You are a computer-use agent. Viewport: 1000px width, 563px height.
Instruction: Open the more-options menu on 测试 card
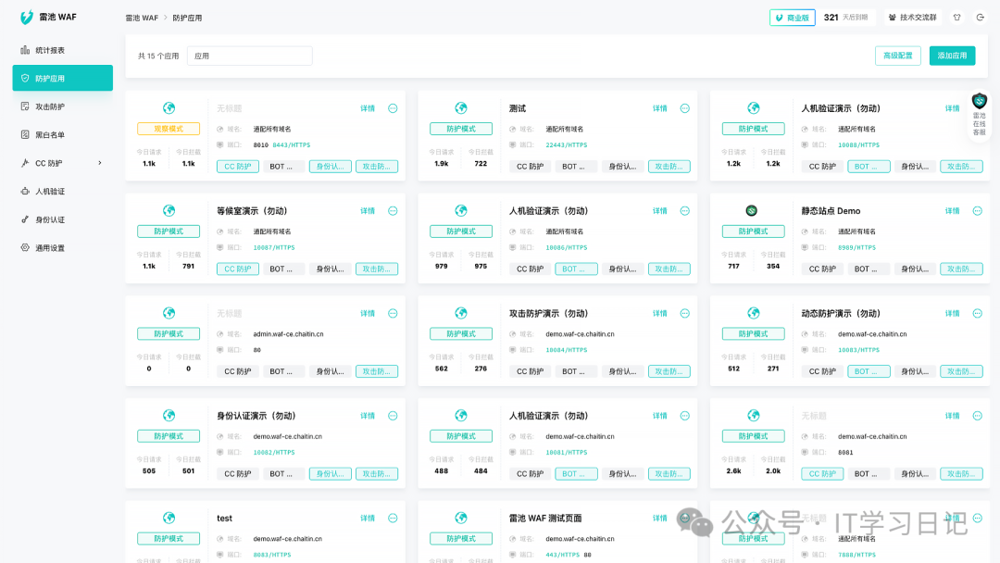coord(684,108)
